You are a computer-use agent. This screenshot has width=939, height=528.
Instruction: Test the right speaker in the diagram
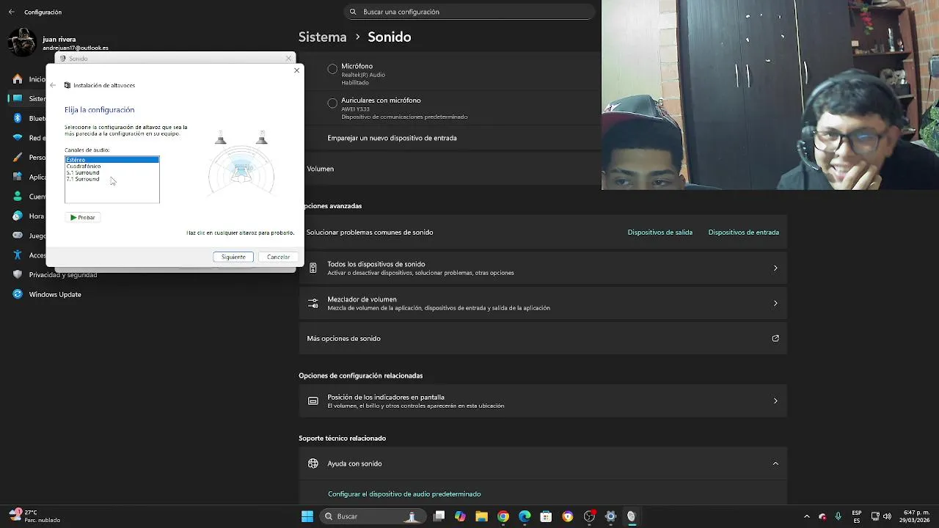(262, 138)
